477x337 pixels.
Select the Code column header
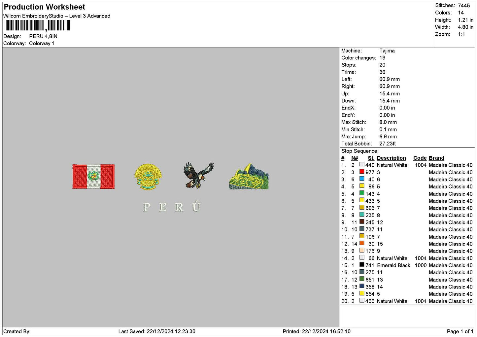[x=420, y=158]
